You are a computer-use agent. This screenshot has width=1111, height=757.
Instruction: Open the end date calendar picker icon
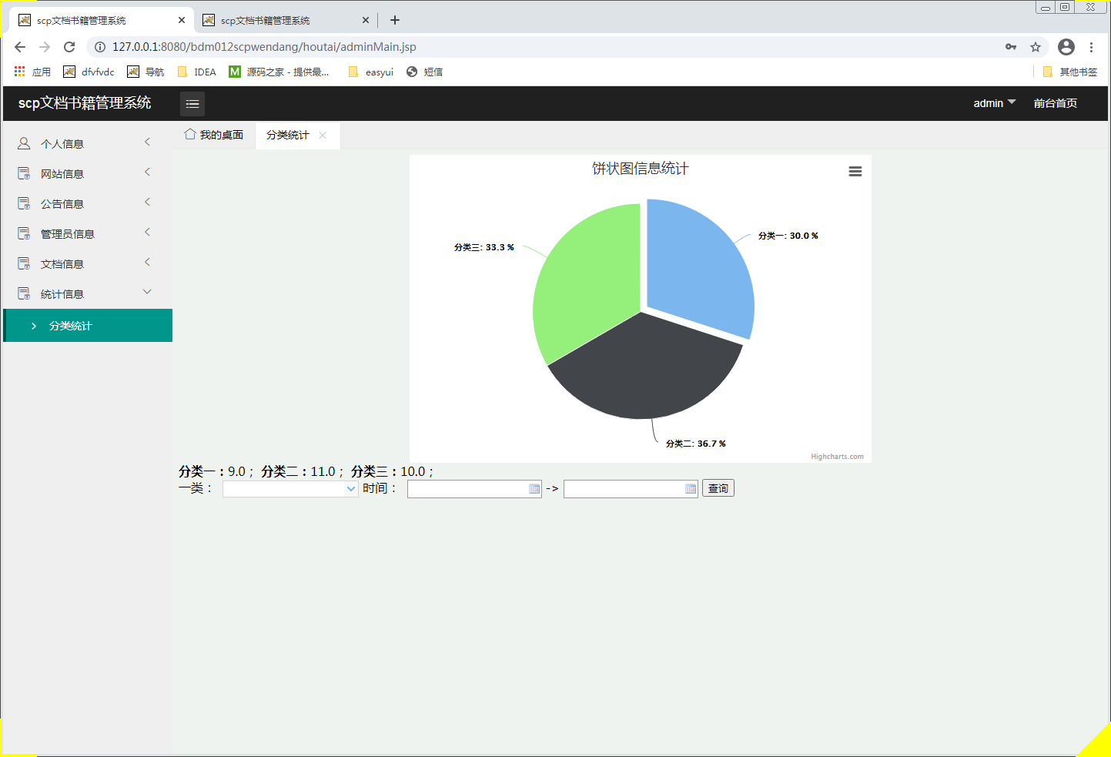(691, 489)
